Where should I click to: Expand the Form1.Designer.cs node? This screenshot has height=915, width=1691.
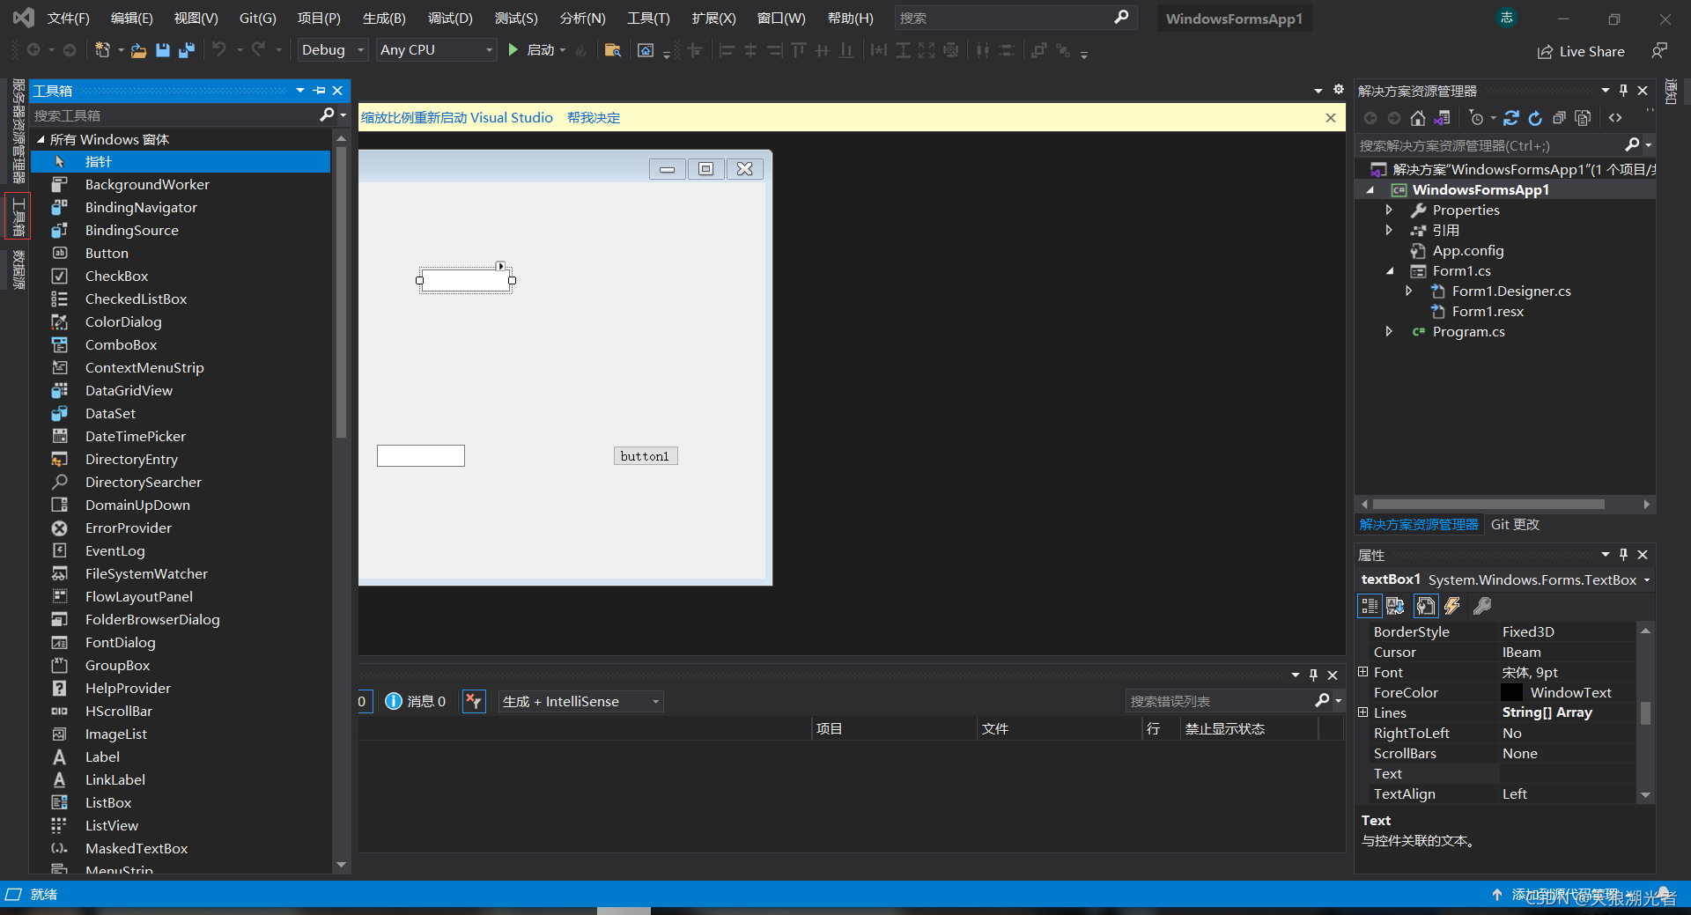pos(1408,291)
